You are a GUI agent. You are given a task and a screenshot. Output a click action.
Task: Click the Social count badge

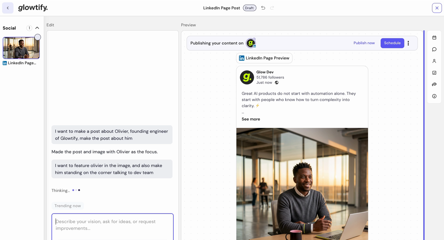(29, 28)
